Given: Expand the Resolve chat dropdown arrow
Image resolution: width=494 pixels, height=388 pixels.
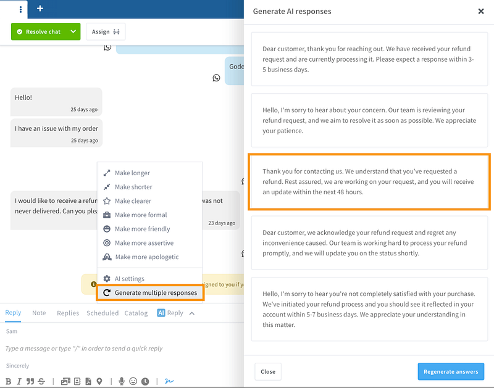Looking at the screenshot, I should [x=73, y=31].
